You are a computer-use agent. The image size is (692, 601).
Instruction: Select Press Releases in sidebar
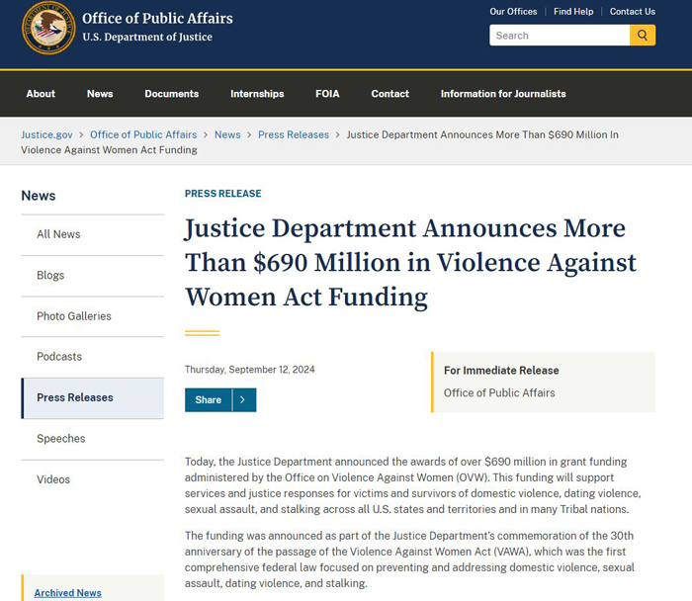coord(92,397)
